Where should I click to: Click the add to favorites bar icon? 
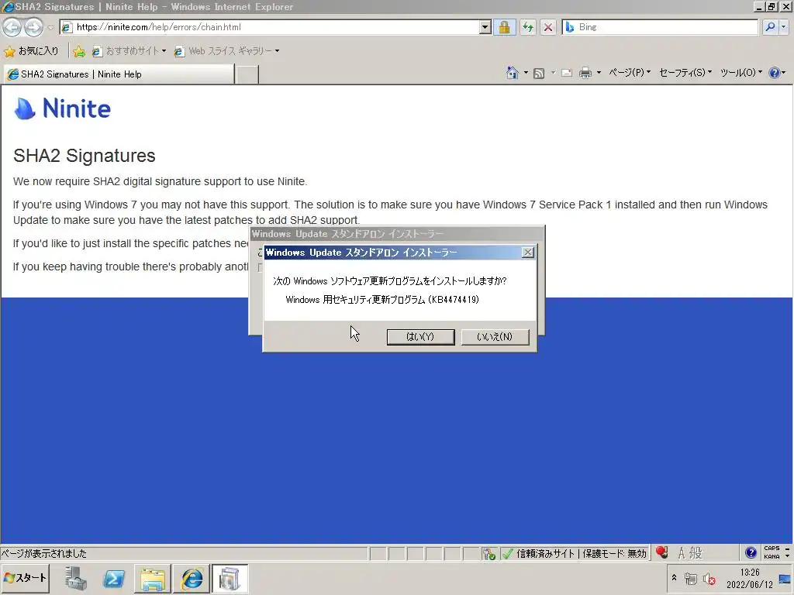79,51
